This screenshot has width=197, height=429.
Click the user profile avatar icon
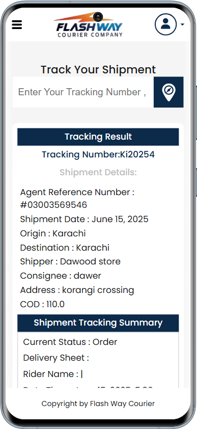pyautogui.click(x=165, y=24)
